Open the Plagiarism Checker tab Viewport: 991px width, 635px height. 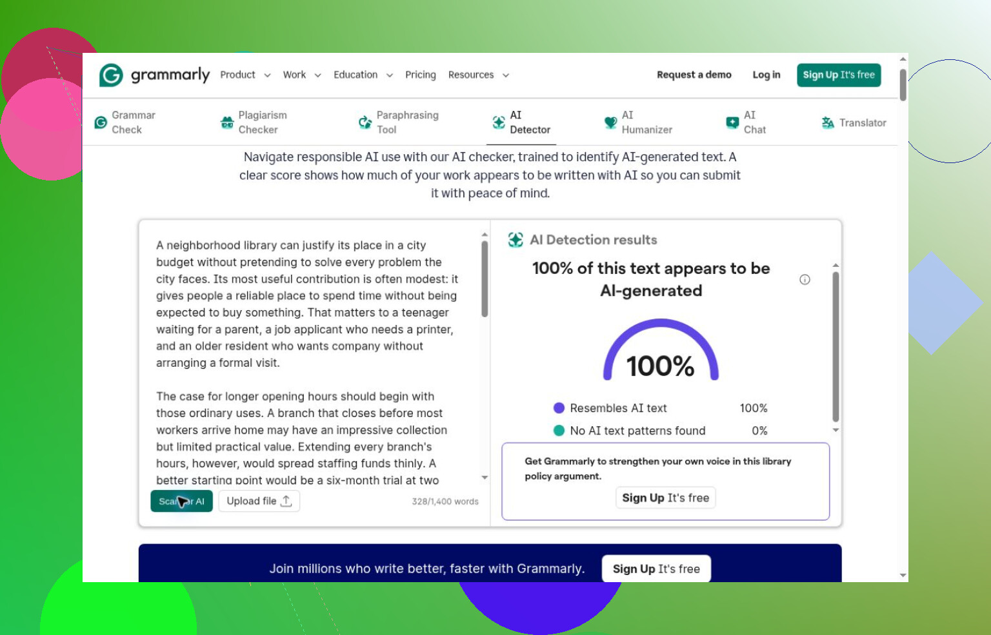254,122
